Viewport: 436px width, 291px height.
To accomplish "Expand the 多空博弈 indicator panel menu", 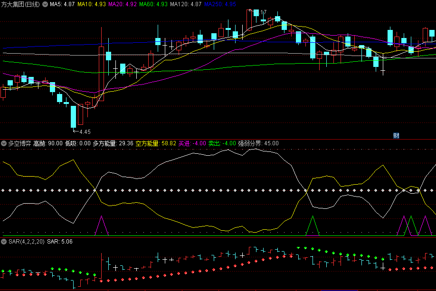I will click(4, 143).
